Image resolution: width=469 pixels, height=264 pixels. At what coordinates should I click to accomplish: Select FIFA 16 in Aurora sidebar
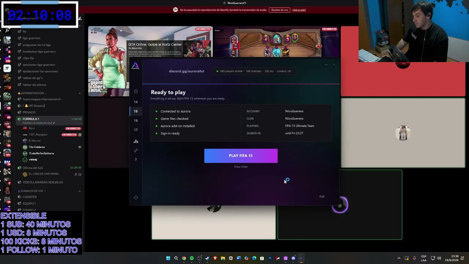[x=136, y=120]
